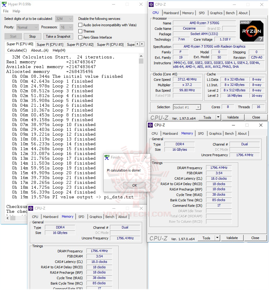Open the SPD tab in the right Memory window
The width and height of the screenshot is (269, 290).
click(201, 134)
